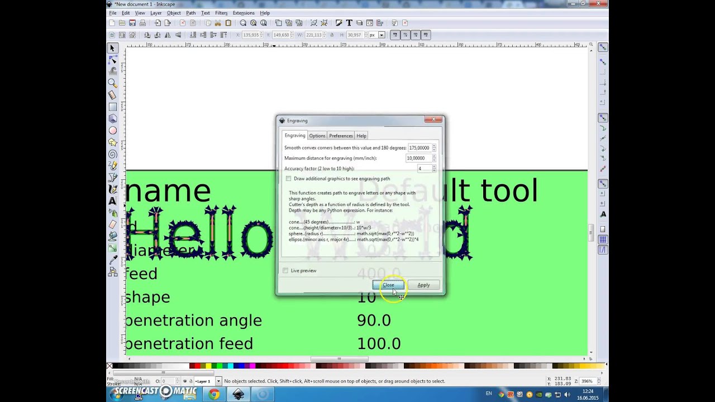Flip selection horizontally icon
Screen dimensions: 715x402
[168, 35]
